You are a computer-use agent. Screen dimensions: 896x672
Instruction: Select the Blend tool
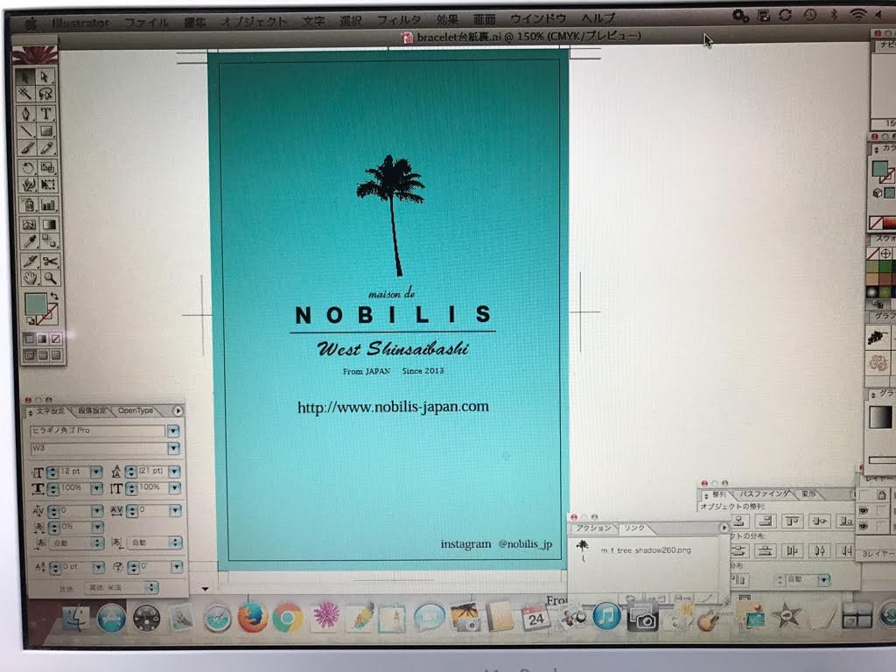(x=50, y=241)
